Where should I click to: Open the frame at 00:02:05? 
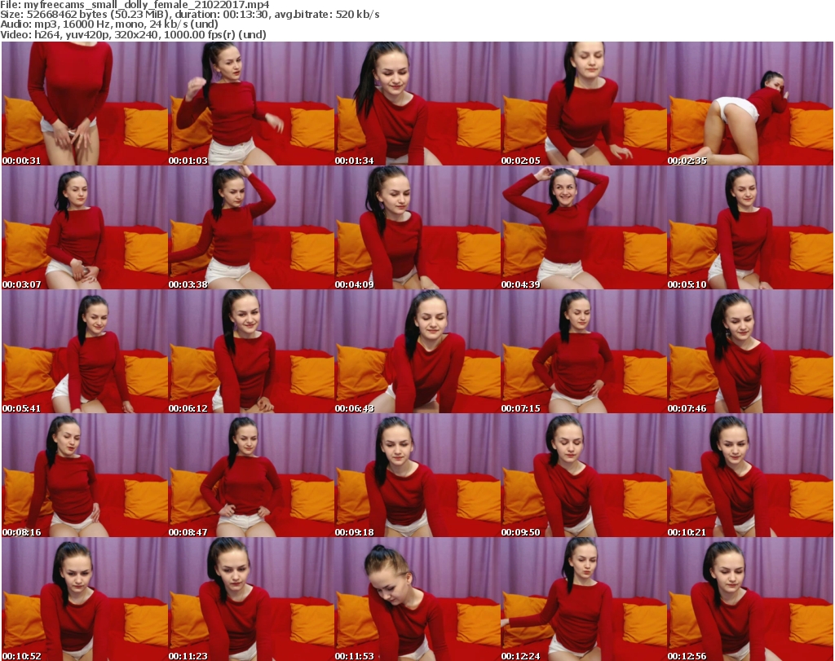click(x=584, y=104)
